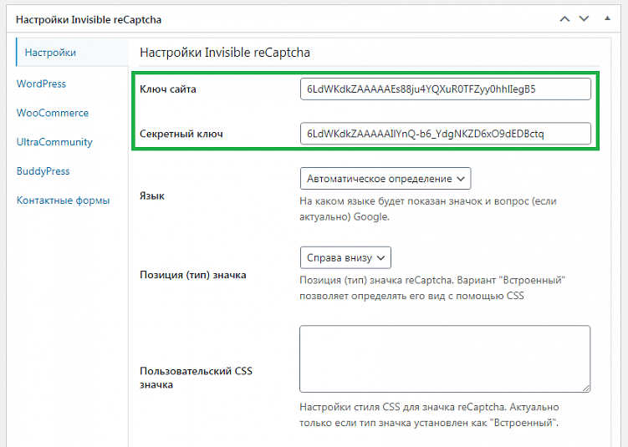Screen dimensions: 628x447
Task: Click the Язык label
Action: click(151, 197)
